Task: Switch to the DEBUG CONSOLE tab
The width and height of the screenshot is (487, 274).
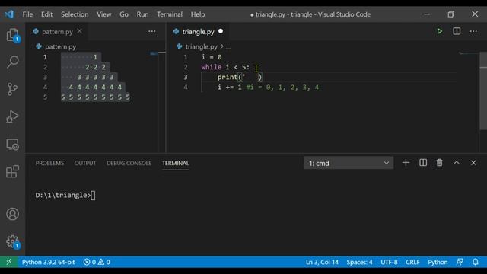Action: point(129,163)
